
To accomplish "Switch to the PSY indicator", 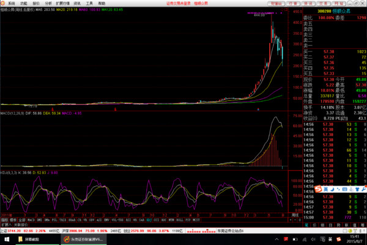I will pos(188,220).
